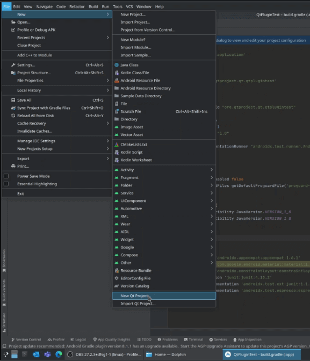The image size is (310, 361).
Task: Select Import Qt Project menu item
Action: coord(164,304)
